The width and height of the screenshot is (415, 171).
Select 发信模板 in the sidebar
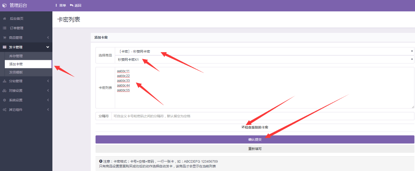(x=16, y=72)
